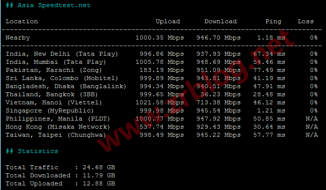326x190 pixels.
Task: Click Karachi ping '77.49 ms'
Action: point(269,70)
